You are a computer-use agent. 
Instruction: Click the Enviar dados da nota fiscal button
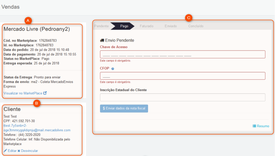tap(124, 109)
